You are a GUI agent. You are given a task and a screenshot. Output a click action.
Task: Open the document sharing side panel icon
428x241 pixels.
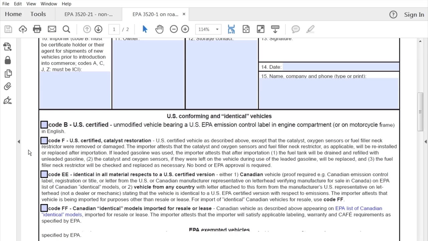7,47
